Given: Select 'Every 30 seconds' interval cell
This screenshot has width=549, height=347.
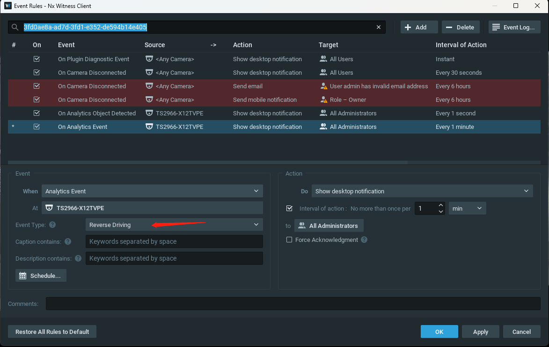Looking at the screenshot, I should [x=458, y=73].
